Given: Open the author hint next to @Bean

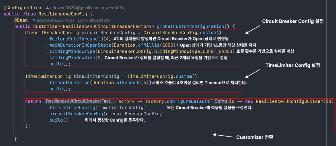Looking at the screenshot, I should pyautogui.click(x=72, y=21).
